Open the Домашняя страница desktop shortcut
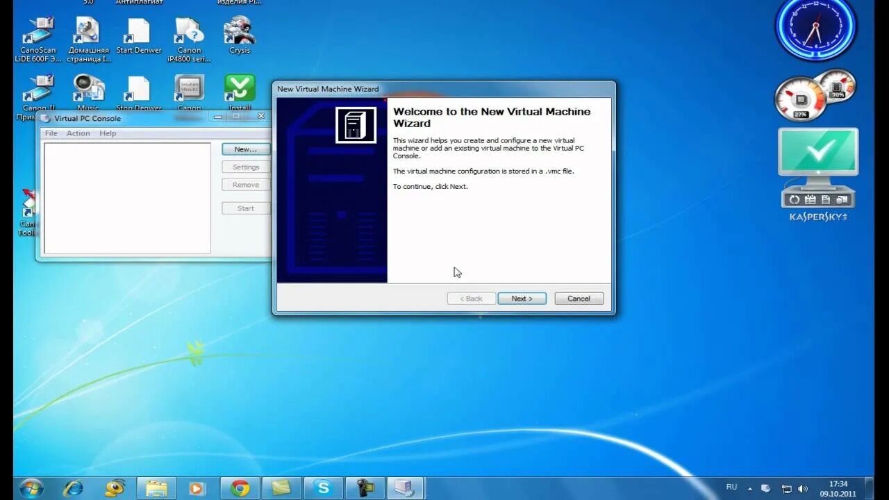The image size is (889, 500). [x=89, y=39]
